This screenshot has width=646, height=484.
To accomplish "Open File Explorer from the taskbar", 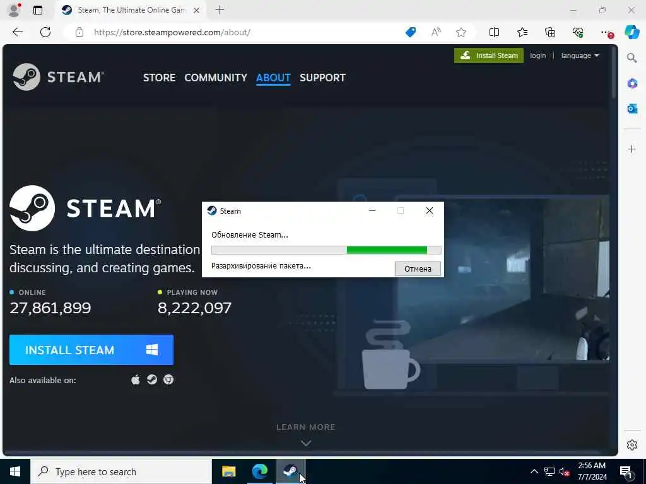I will click(x=228, y=471).
